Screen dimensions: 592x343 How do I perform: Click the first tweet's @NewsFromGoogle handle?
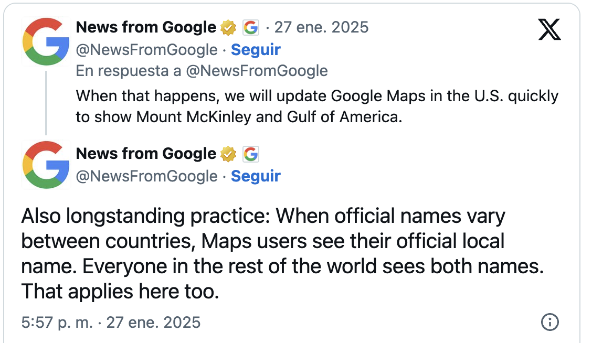click(147, 50)
